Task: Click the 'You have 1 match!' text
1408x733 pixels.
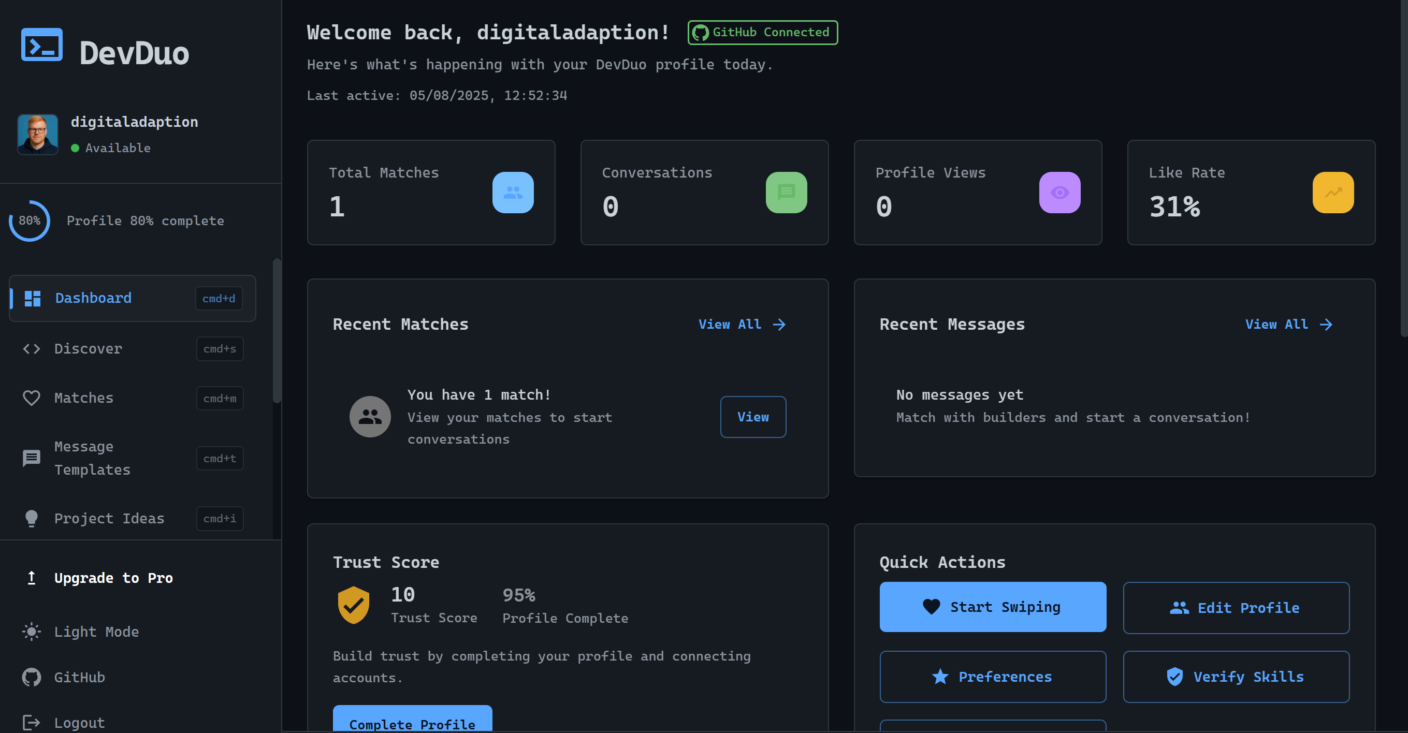Action: pyautogui.click(x=479, y=395)
